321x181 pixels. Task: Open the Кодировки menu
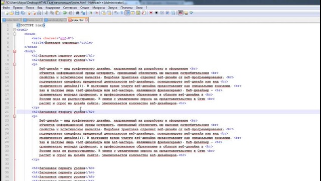(x=53, y=8)
